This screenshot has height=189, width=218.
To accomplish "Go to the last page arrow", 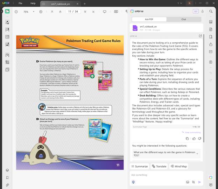I will (93, 12).
